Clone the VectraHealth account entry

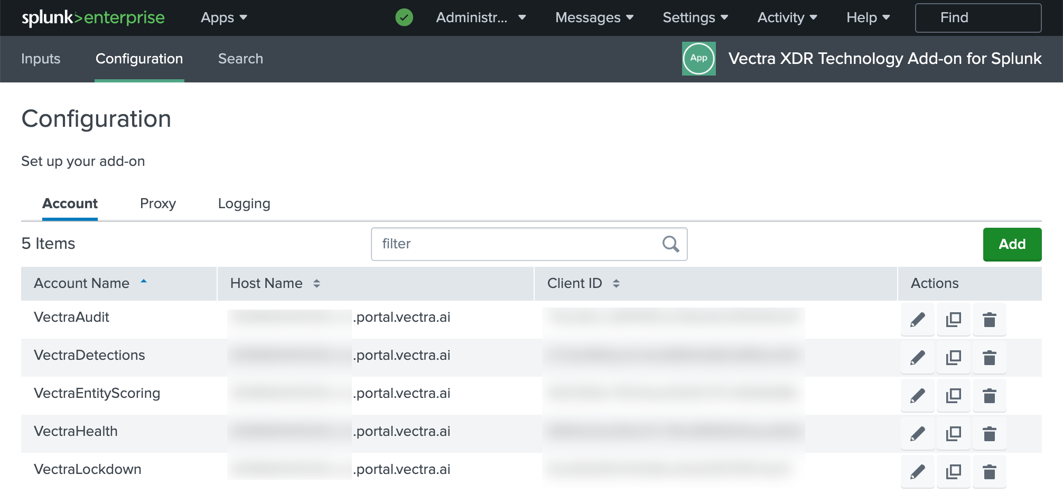(x=953, y=433)
